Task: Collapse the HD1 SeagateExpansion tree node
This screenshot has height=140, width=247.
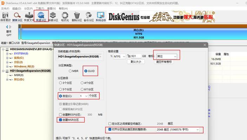Action: click(x=3, y=71)
